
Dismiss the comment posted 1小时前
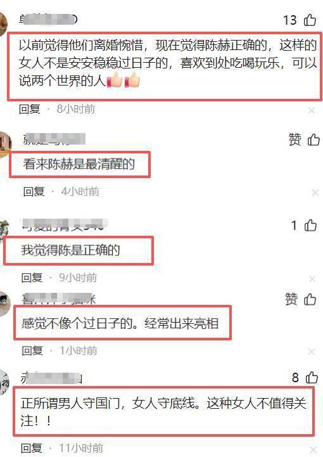coord(312,352)
